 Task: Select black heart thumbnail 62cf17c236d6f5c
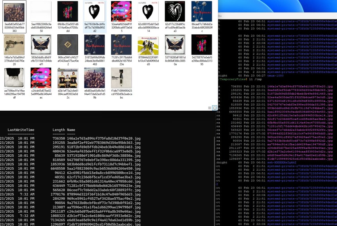coord(175,17)
